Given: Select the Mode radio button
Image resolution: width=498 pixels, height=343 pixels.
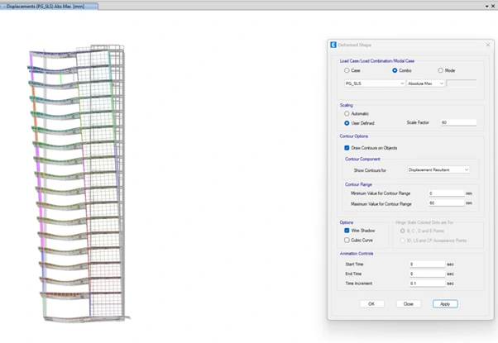Looking at the screenshot, I should point(441,70).
